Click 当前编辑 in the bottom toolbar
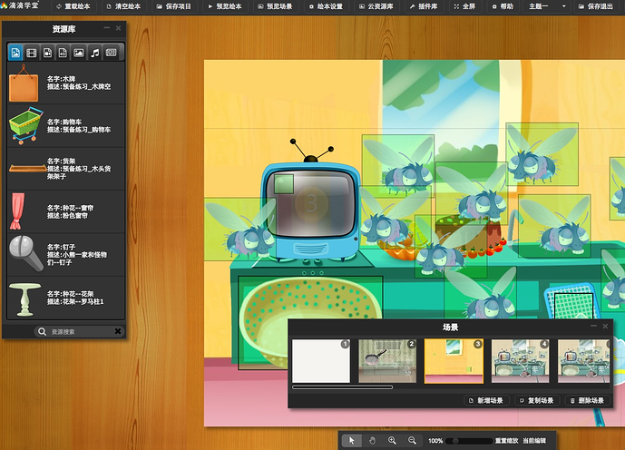 point(534,440)
